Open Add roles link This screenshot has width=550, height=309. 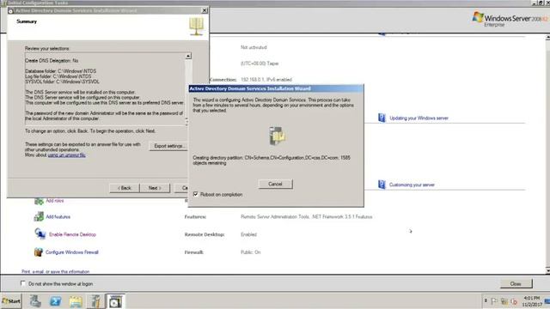click(55, 201)
